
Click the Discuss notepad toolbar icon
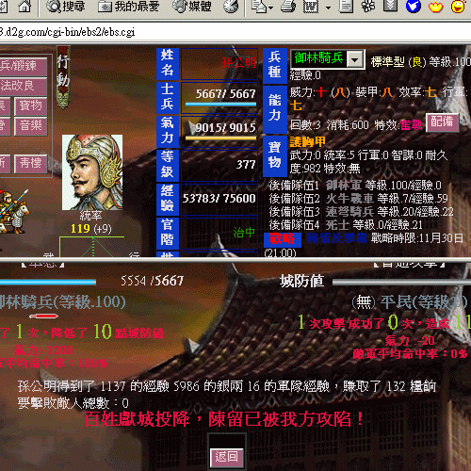click(x=346, y=7)
